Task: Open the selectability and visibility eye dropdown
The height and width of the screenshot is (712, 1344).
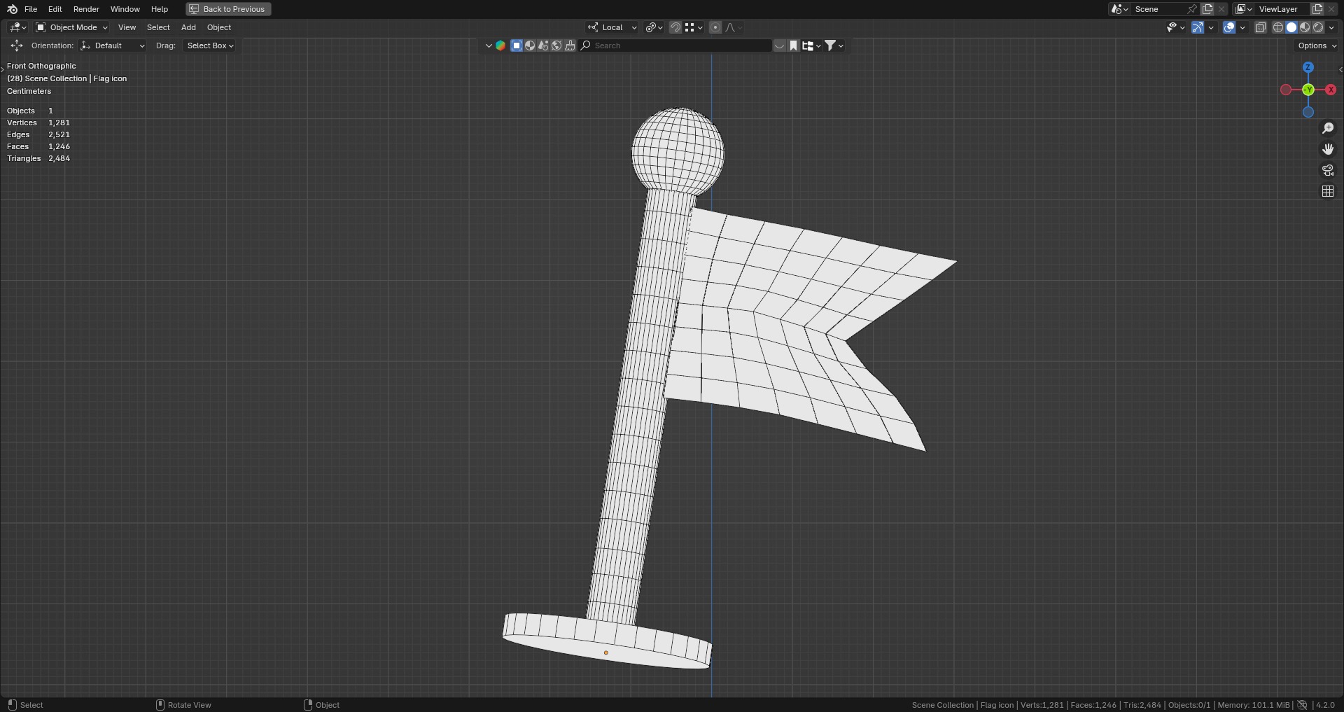Action: pyautogui.click(x=1176, y=27)
